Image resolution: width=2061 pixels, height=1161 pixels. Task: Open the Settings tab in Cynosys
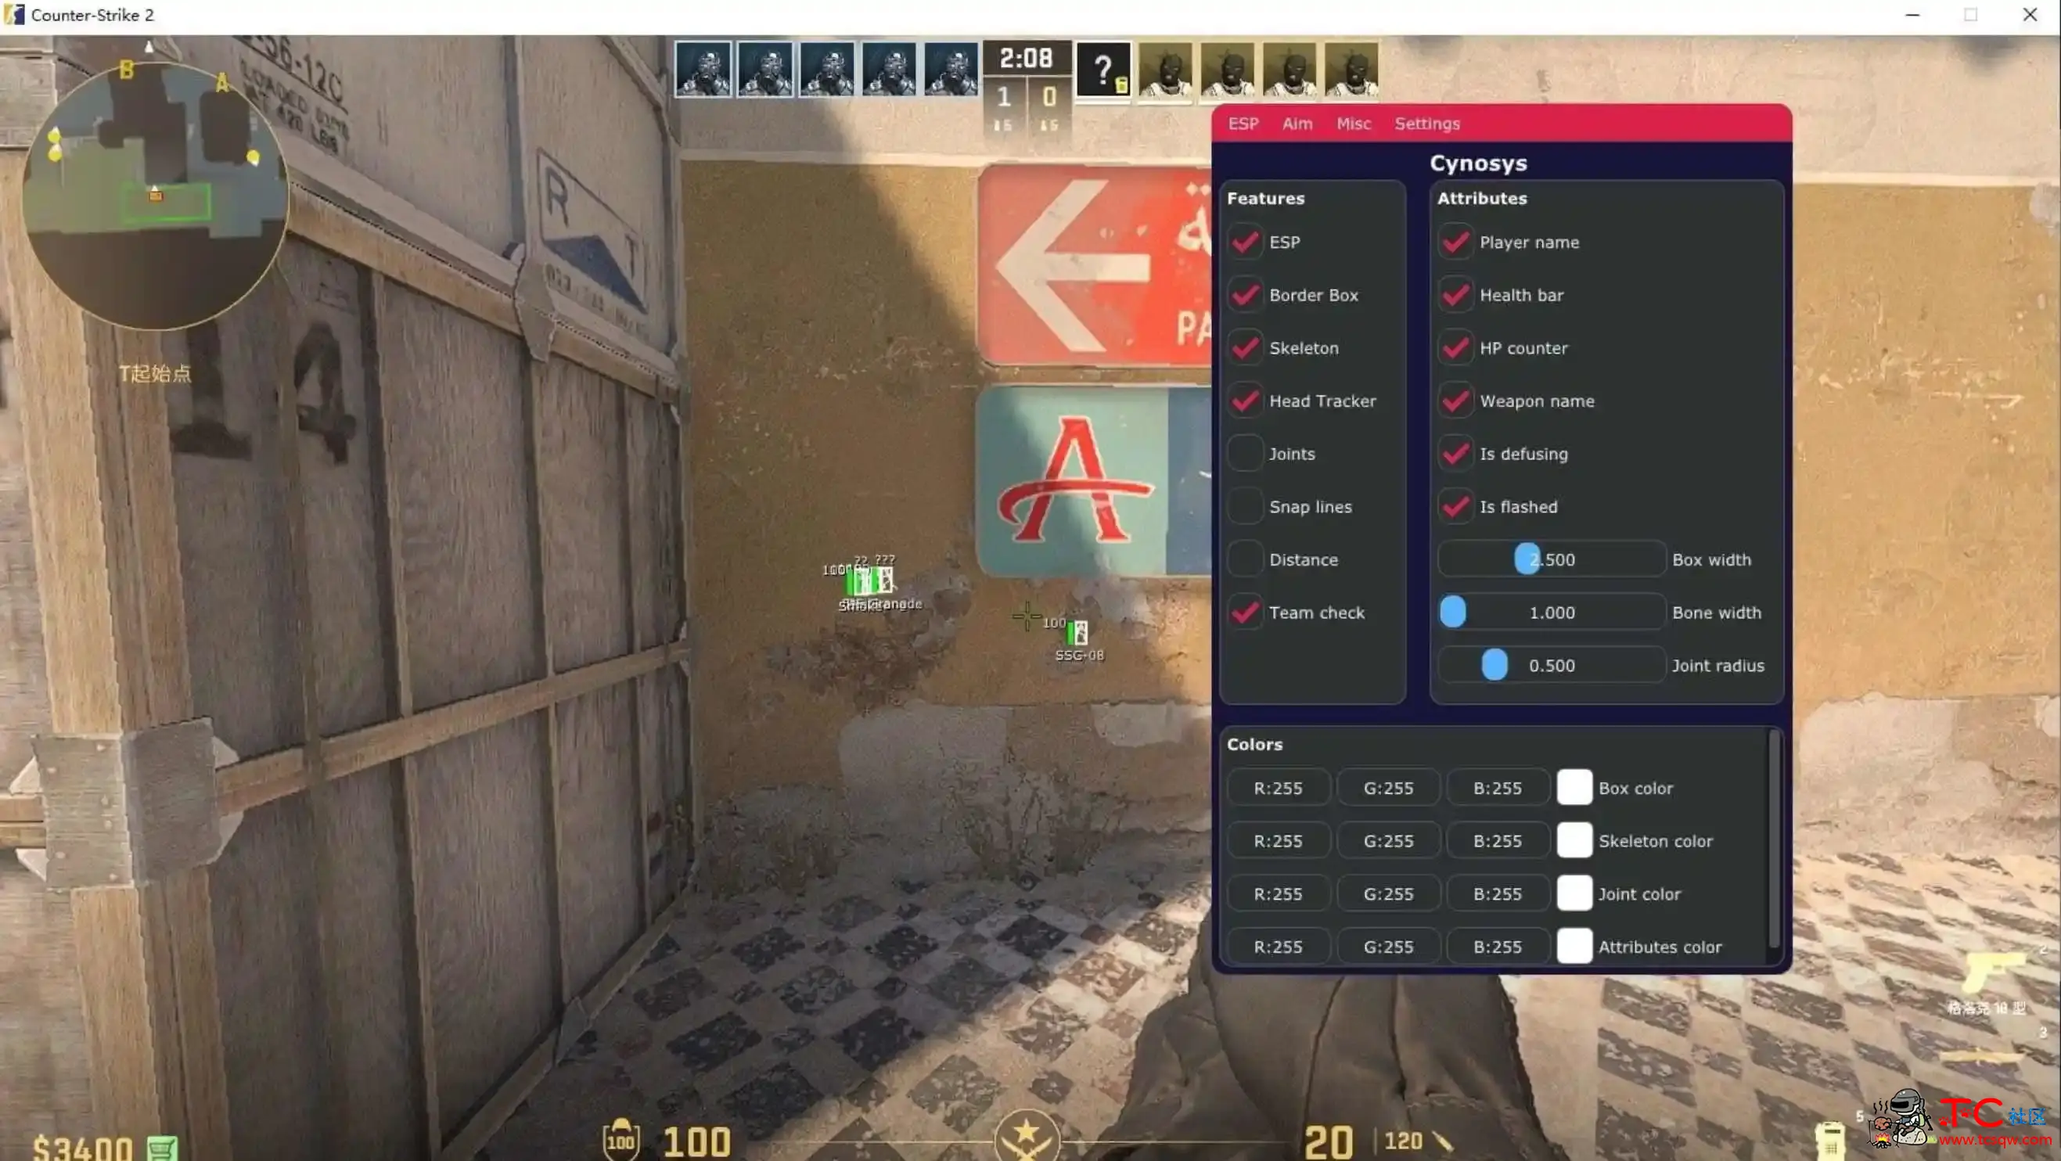(x=1427, y=123)
